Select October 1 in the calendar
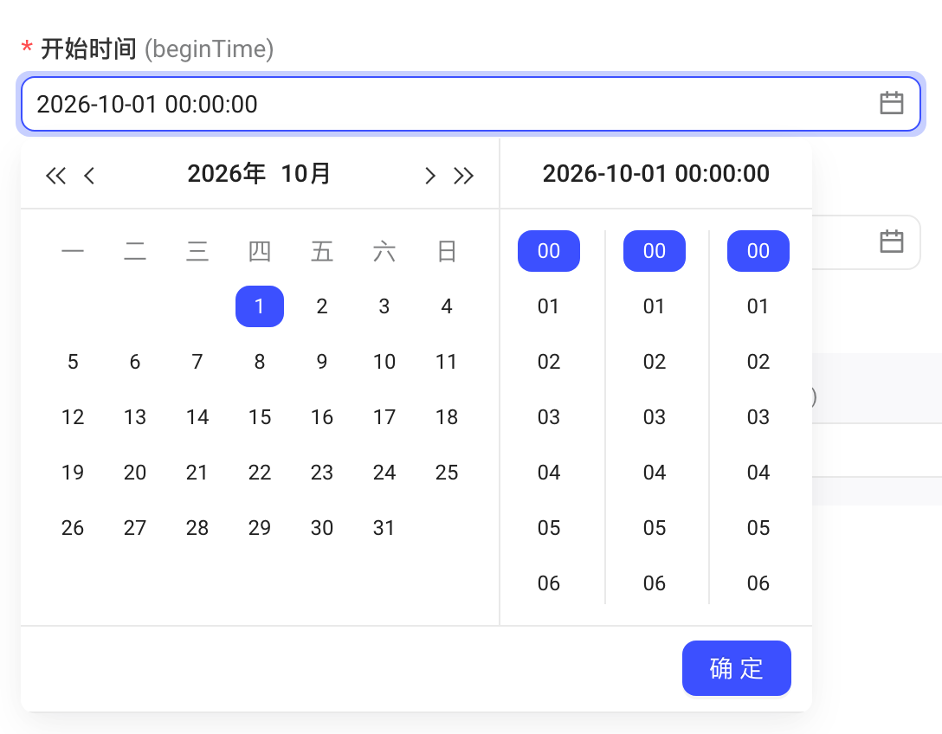942x734 pixels. click(x=260, y=306)
